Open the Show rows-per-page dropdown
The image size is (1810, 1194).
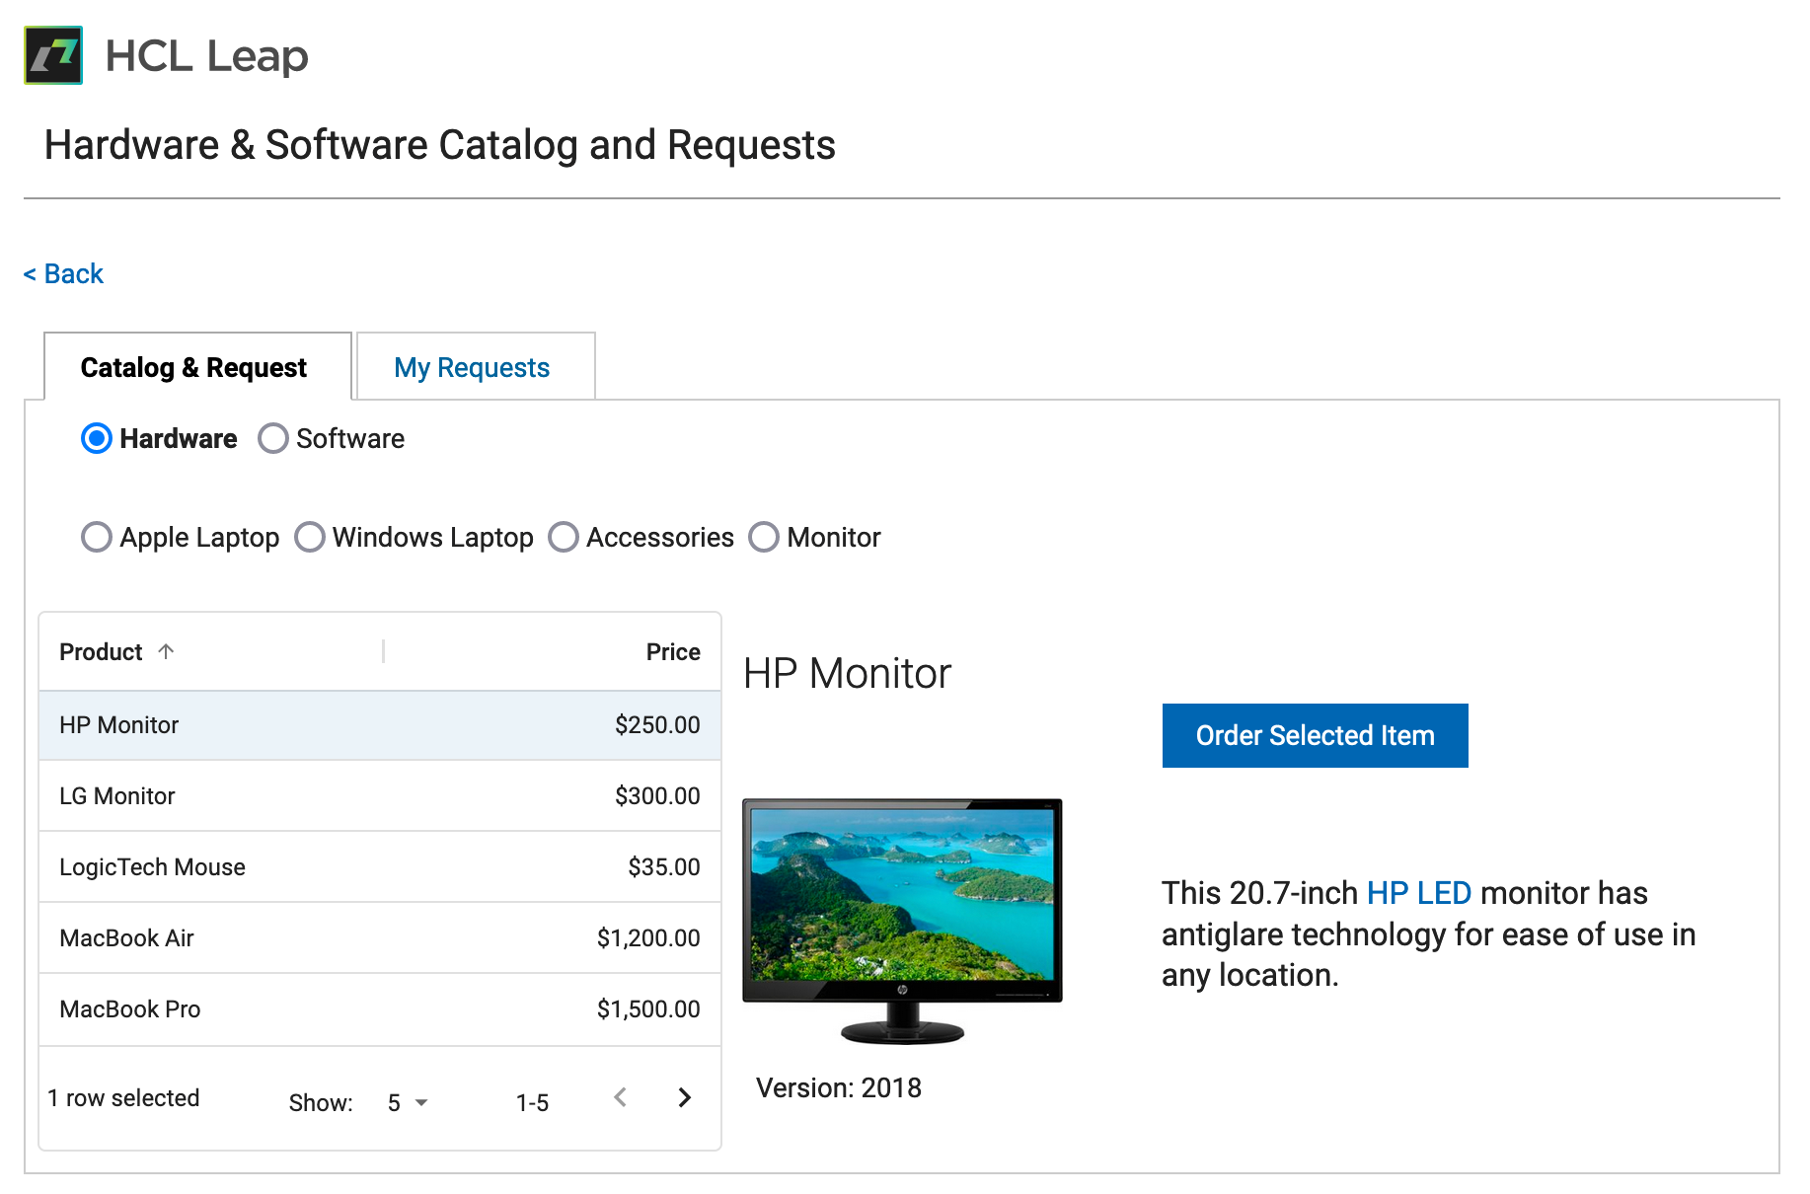coord(408,1102)
